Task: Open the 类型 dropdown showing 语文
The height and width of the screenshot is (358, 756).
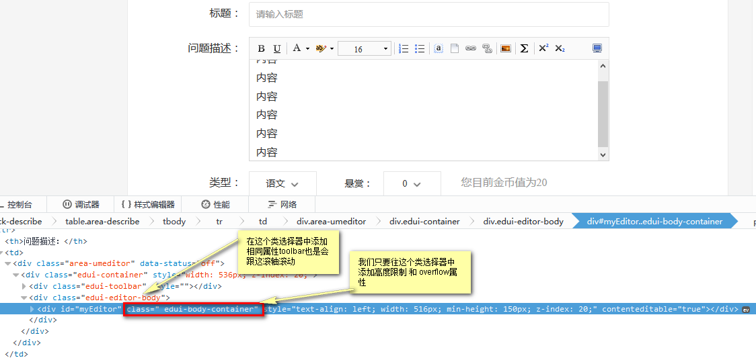Action: tap(282, 183)
